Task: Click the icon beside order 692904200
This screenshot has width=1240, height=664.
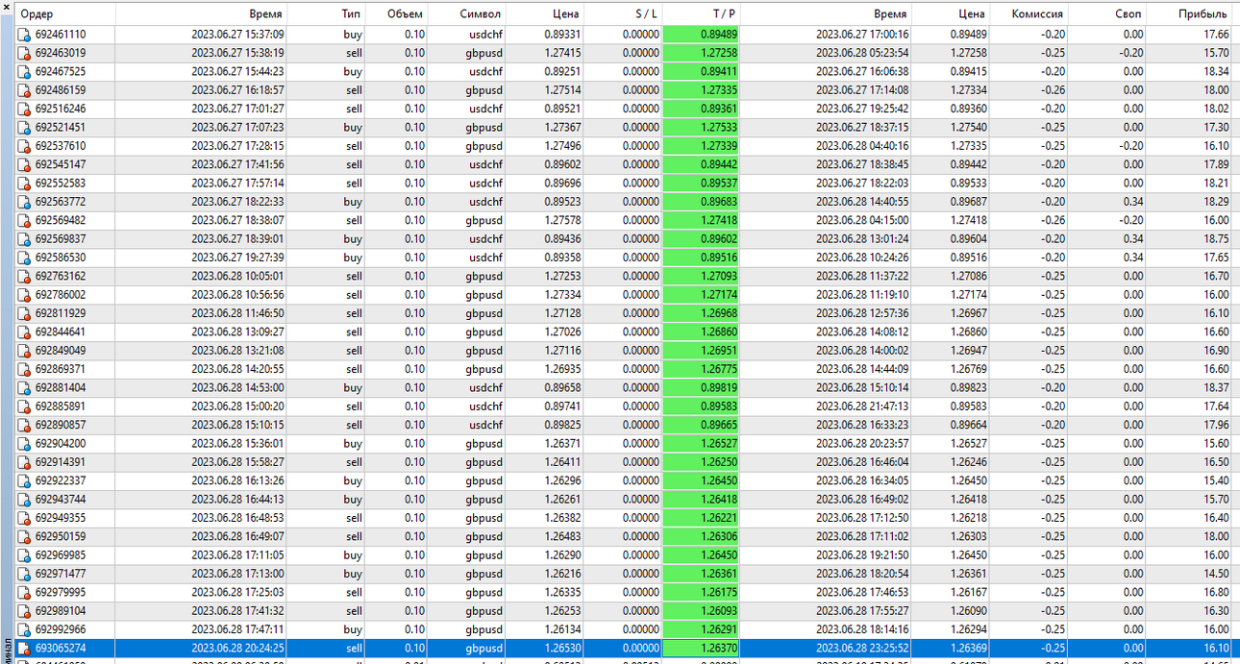Action: 24,443
